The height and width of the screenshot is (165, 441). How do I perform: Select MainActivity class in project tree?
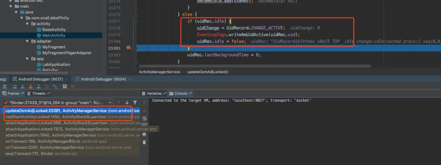[x=51, y=35]
